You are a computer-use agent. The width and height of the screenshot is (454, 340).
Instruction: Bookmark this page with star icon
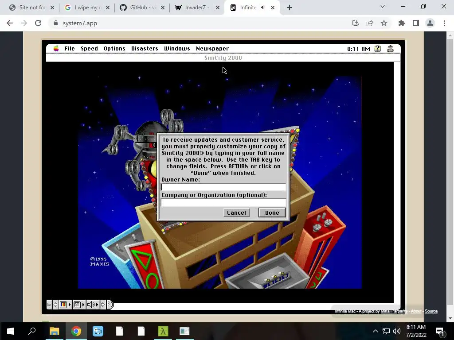[x=384, y=23]
